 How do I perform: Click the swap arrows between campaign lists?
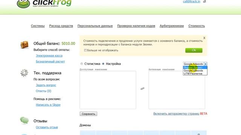pyautogui.click(x=142, y=88)
